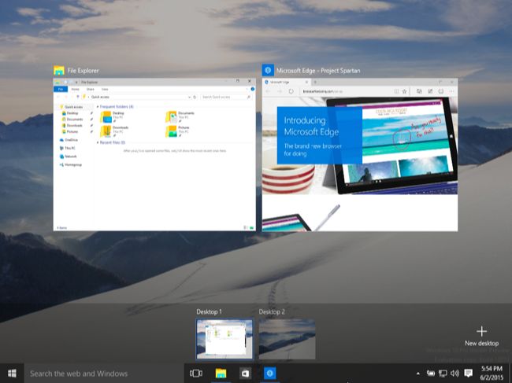
Task: Click the Task View taskbar icon
Action: pos(196,374)
